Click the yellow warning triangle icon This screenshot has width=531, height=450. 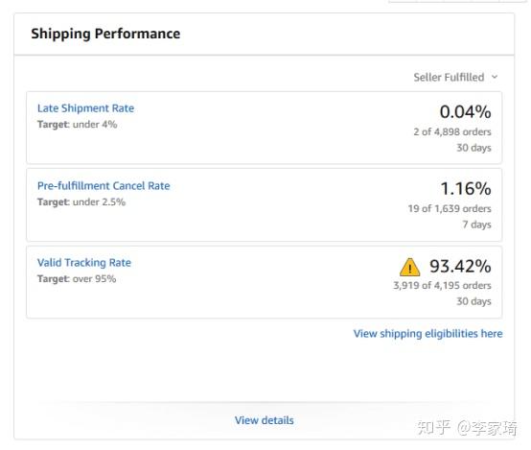tap(410, 268)
